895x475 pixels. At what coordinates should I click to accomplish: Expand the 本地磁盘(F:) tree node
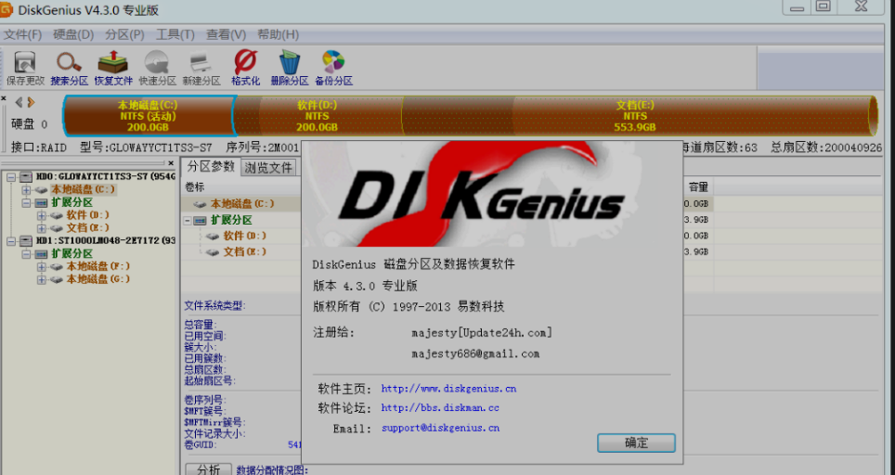click(x=41, y=266)
